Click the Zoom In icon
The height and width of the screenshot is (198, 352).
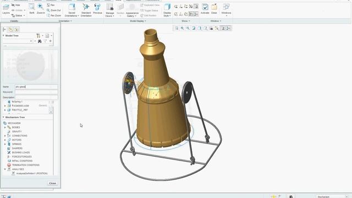tap(41, 9)
